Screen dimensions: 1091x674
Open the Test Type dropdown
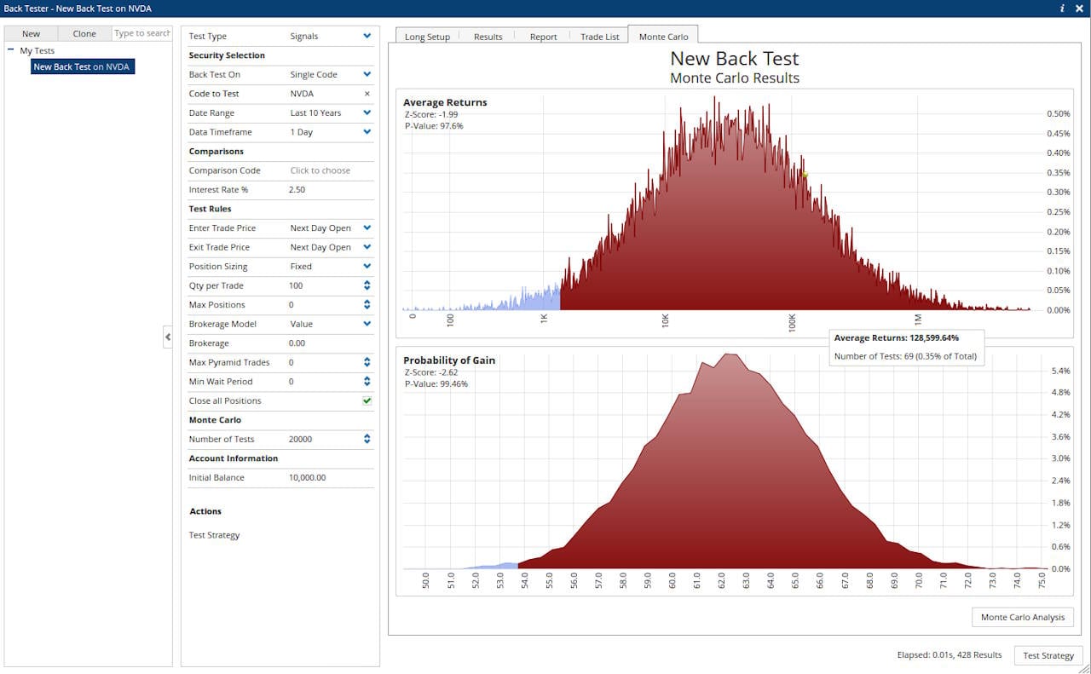367,37
